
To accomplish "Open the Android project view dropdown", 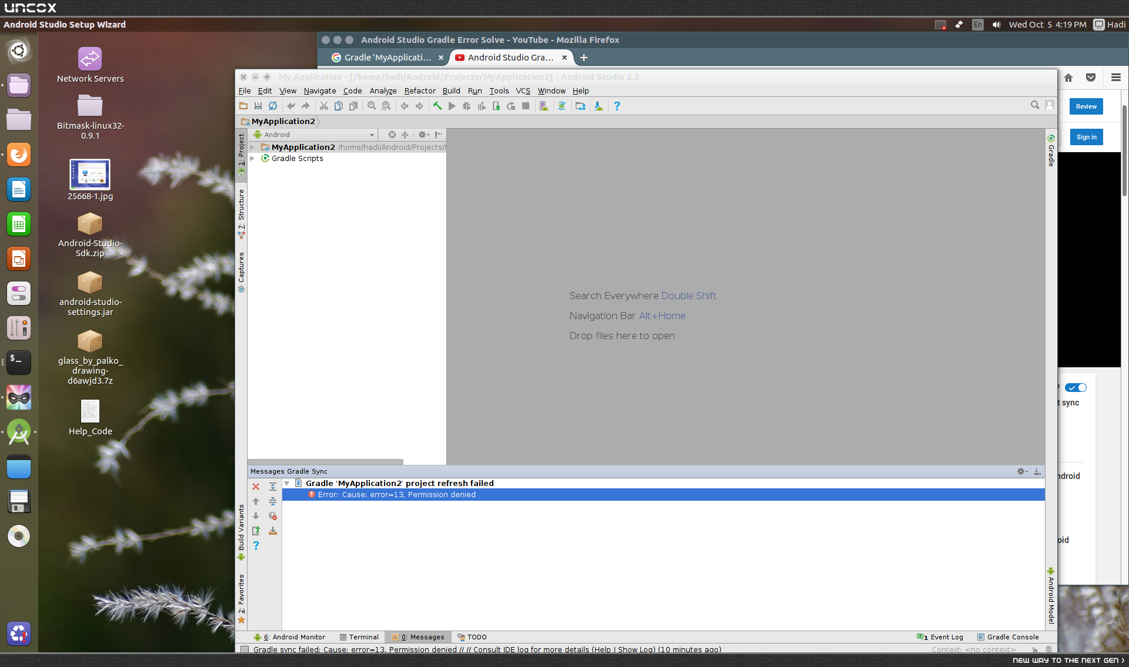I will pos(315,135).
